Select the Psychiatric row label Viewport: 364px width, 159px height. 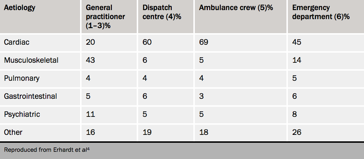click(x=22, y=114)
